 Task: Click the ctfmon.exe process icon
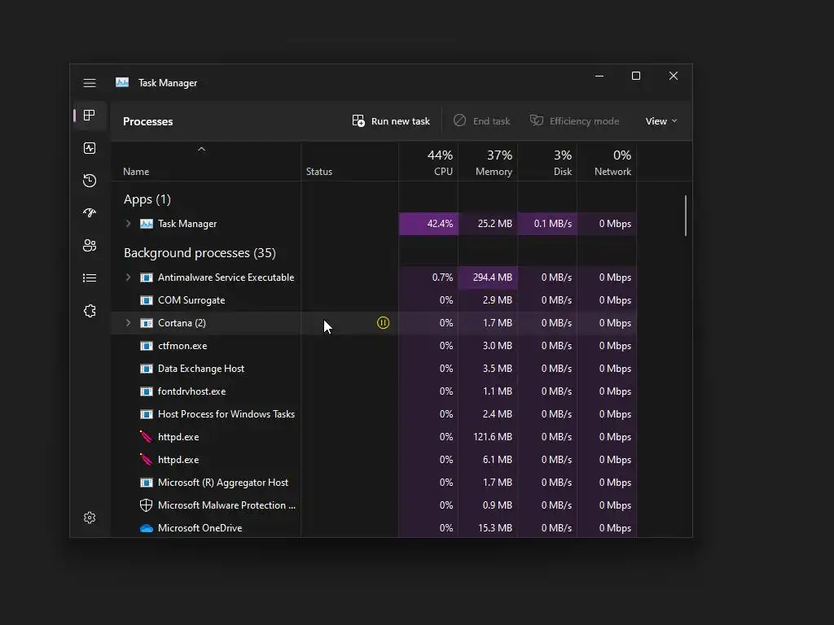[147, 346]
